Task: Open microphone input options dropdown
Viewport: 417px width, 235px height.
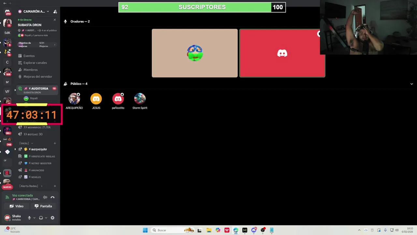Action: [x=34, y=218]
